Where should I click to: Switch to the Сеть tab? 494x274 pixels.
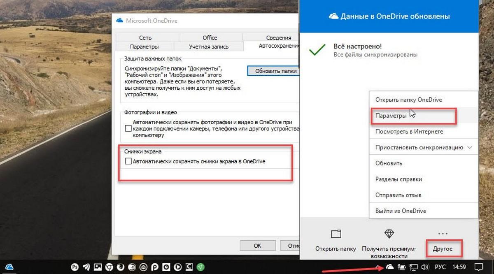pos(145,37)
